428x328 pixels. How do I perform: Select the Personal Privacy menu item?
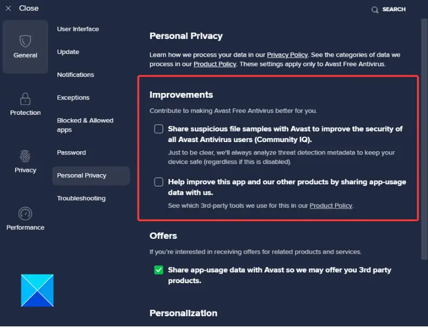coord(82,175)
